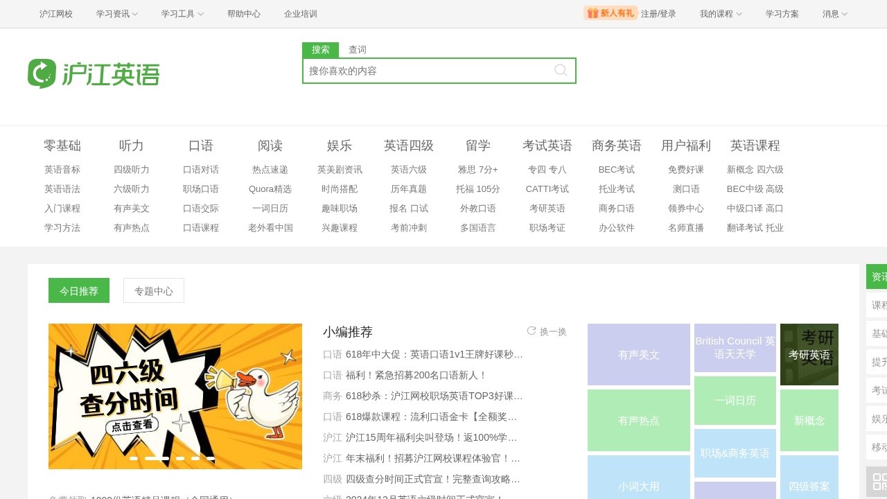The height and width of the screenshot is (499, 887).
Task: Select the 资讯 side tab
Action: 877,277
